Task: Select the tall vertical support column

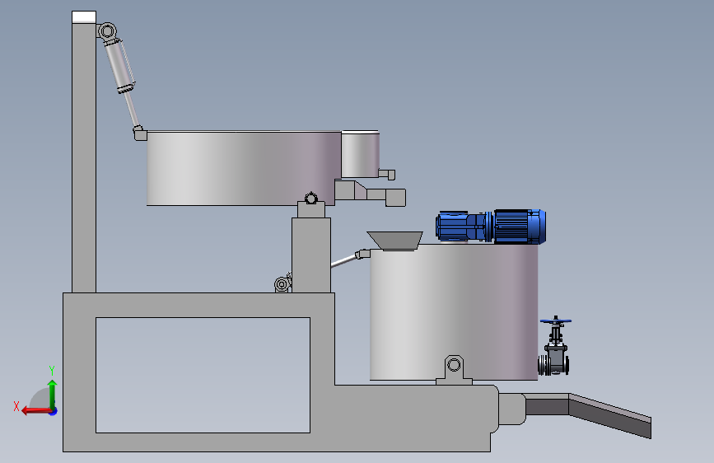Action: click(x=84, y=157)
